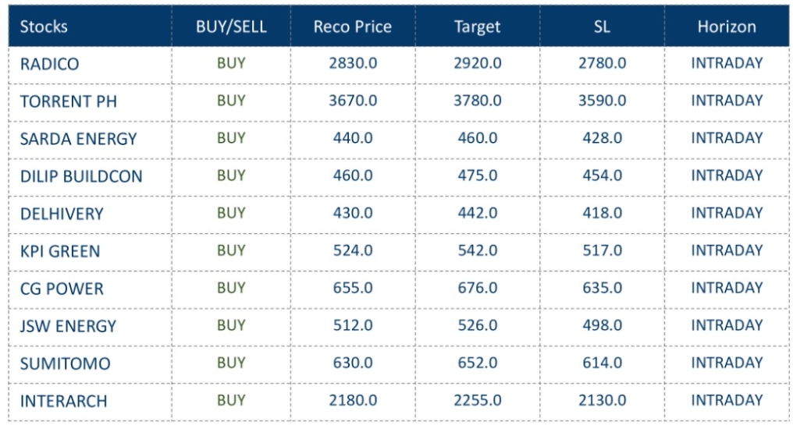
Task: Click the Stocks column header
Action: click(44, 27)
